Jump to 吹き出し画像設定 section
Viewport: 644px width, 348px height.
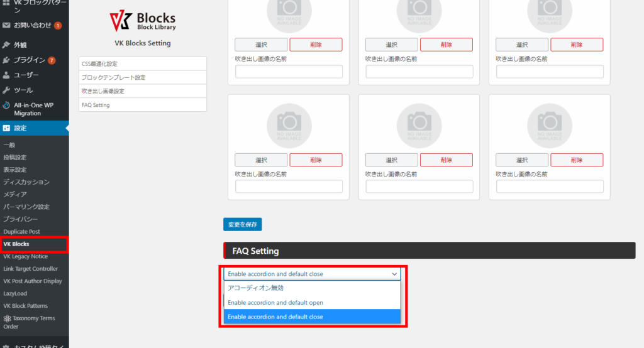143,91
